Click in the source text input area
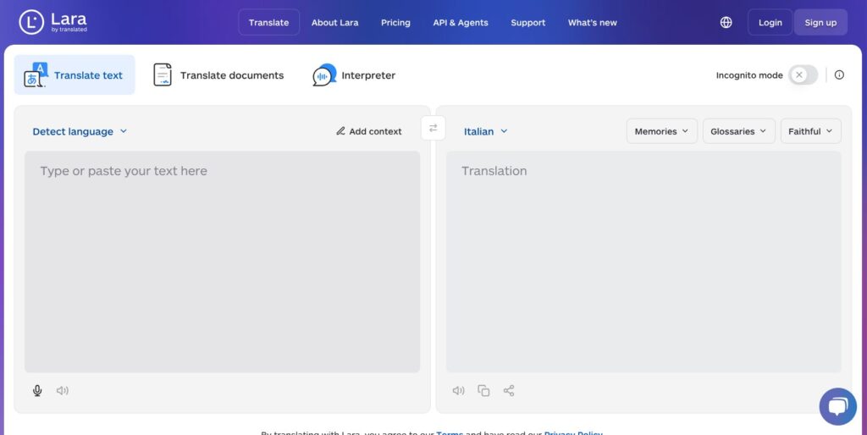 click(x=222, y=262)
